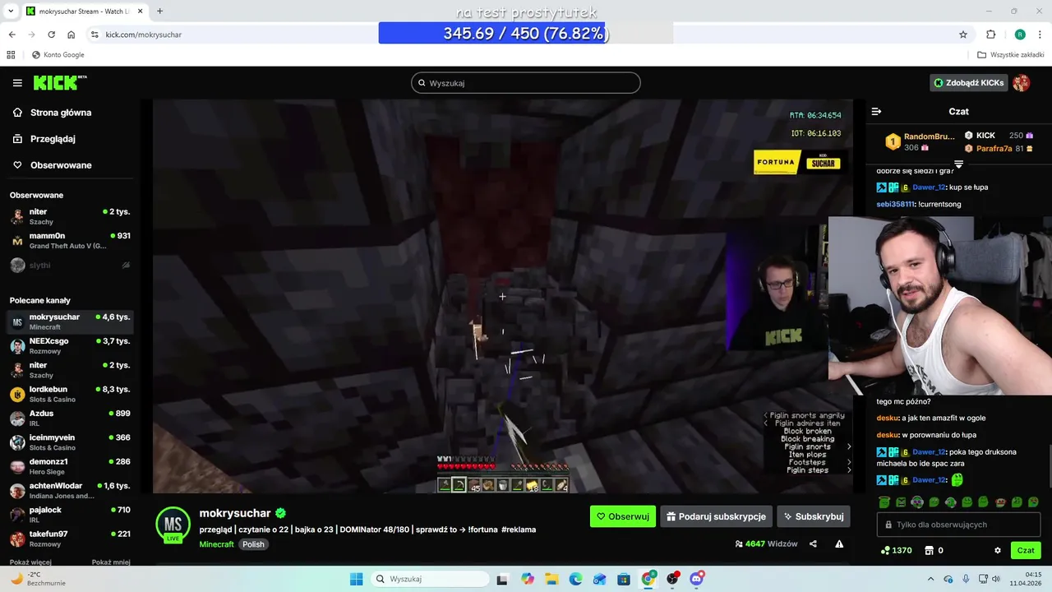Open Copilot from the taskbar
This screenshot has height=592, width=1052.
[x=527, y=579]
